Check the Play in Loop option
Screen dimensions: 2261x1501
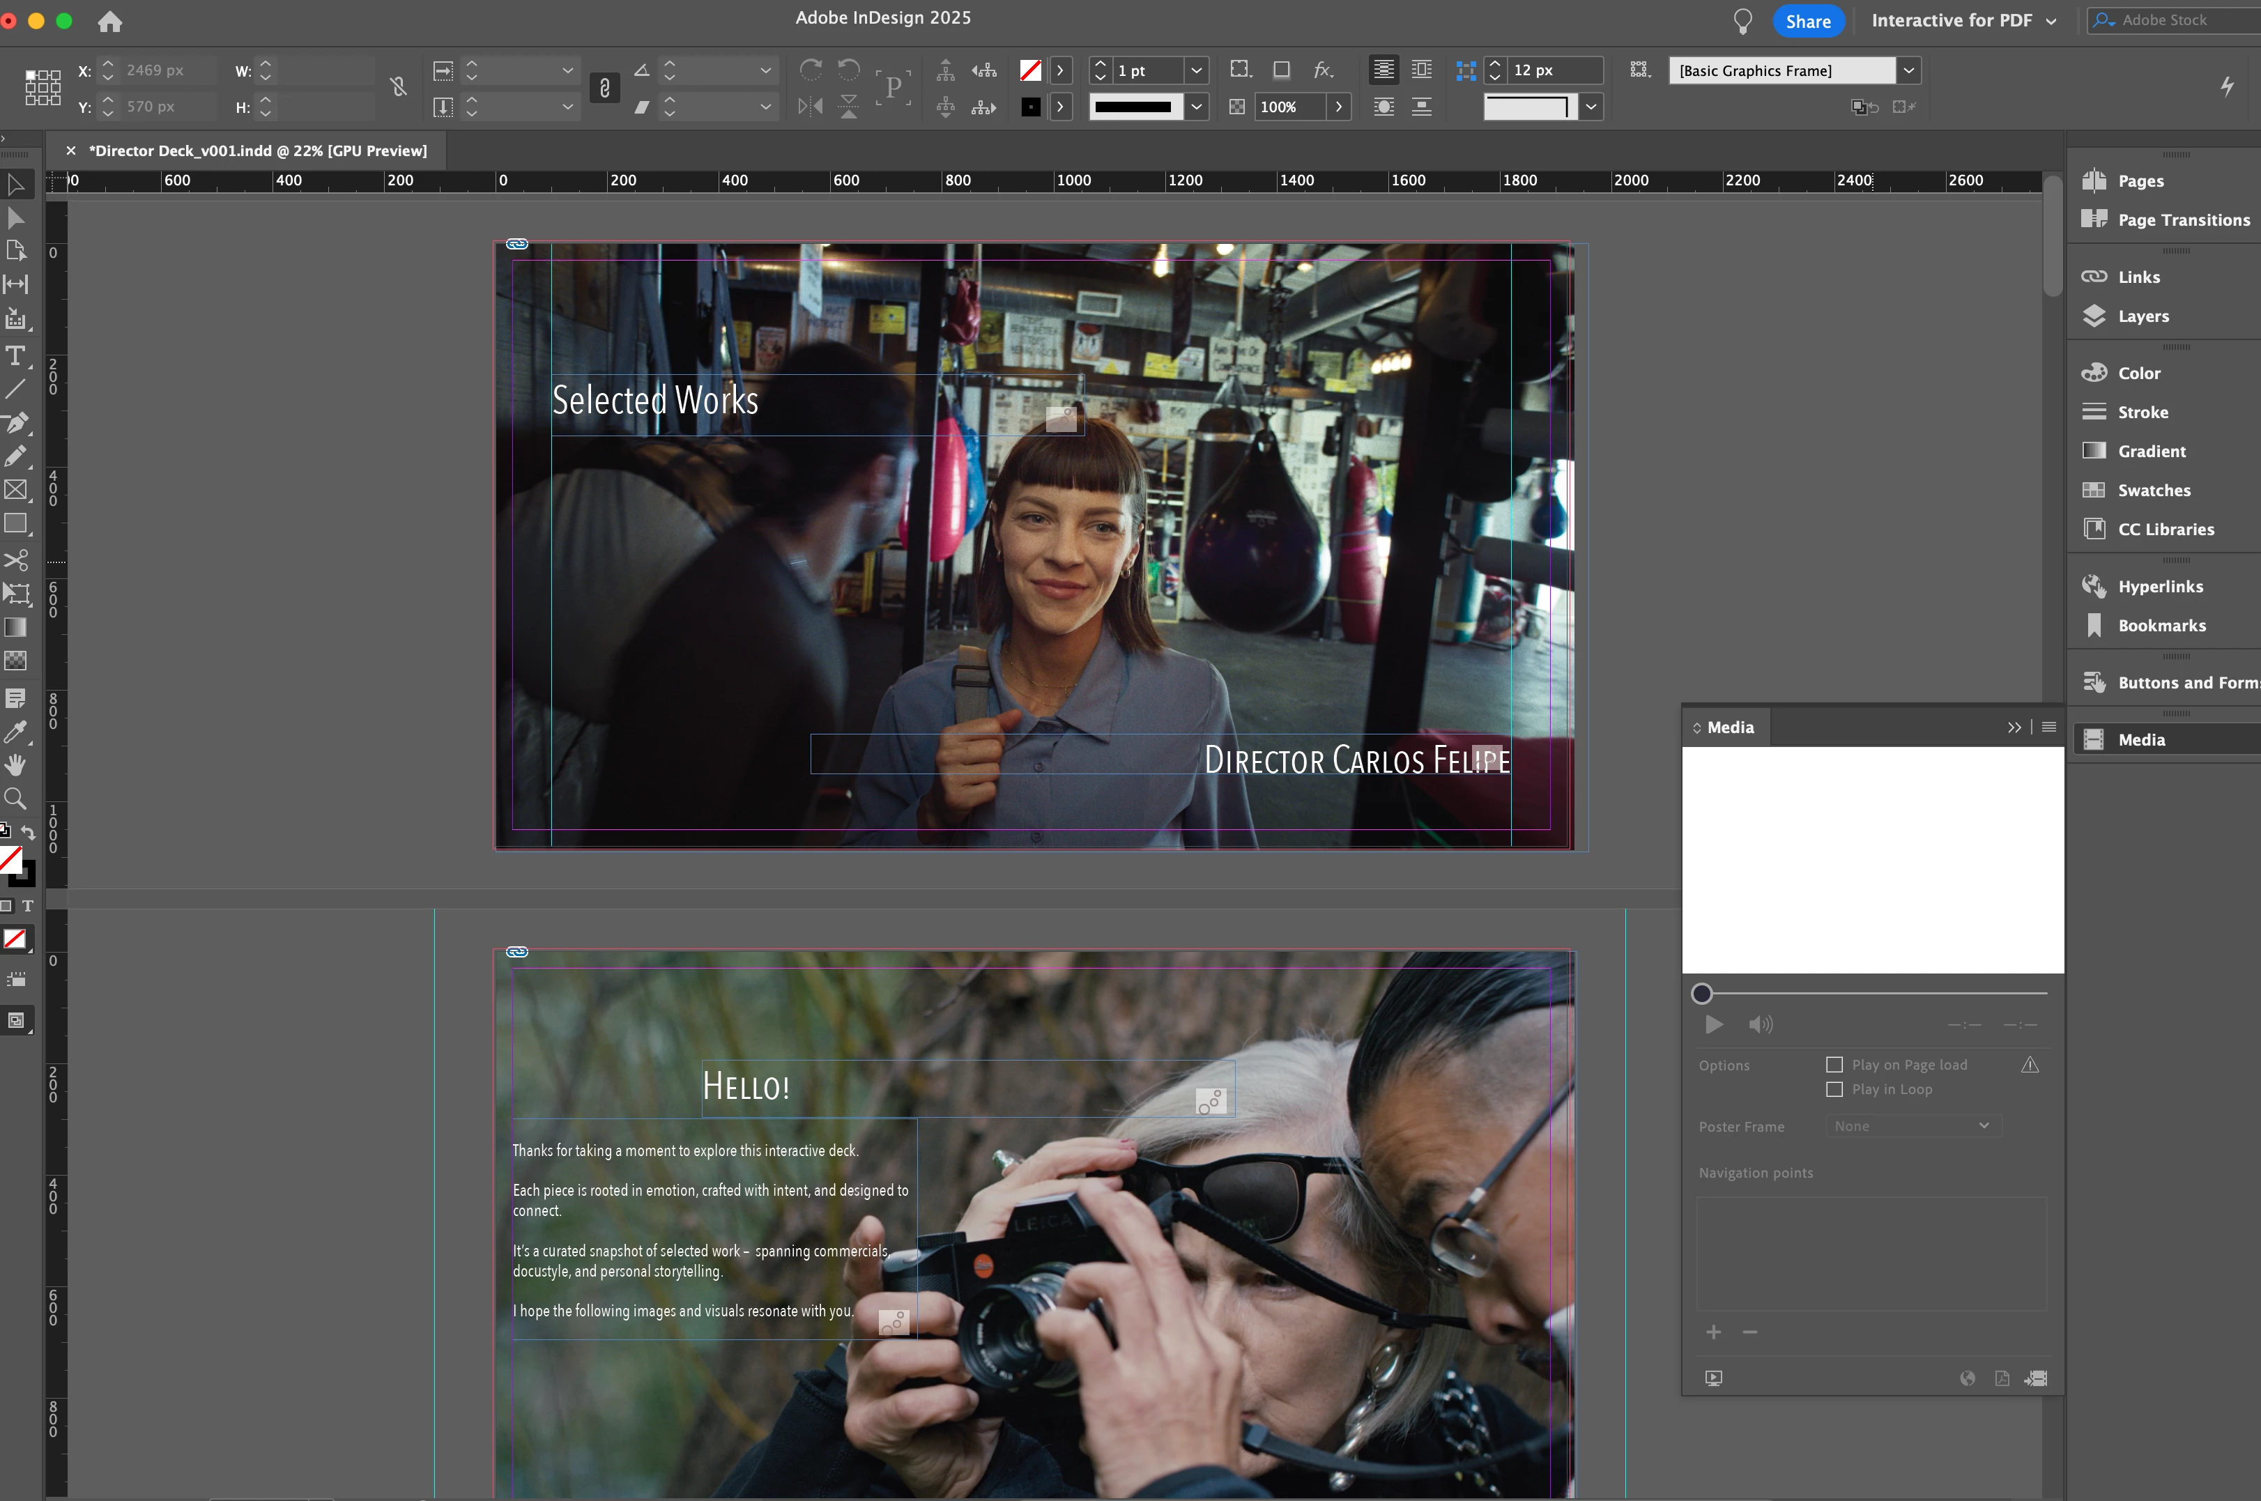pos(1834,1089)
